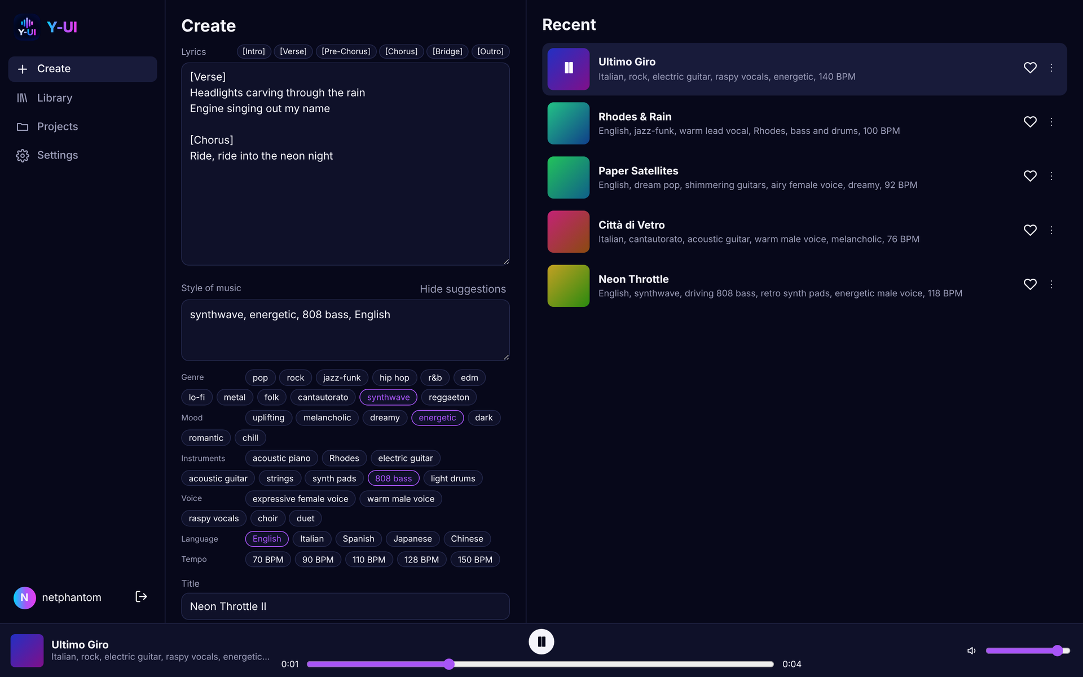
Task: Click the Title input field
Action: tap(345, 606)
